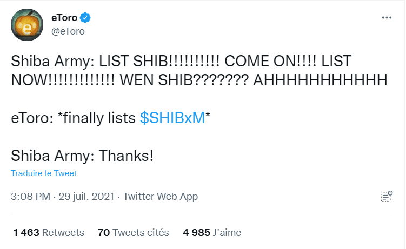Open the $SHIBxM cashtag link
This screenshot has height=249, width=406.
click(x=172, y=118)
